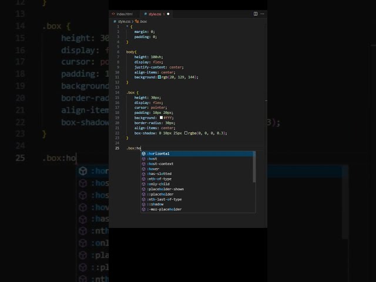
Task: Choose :nth-last-of-type suggestion
Action: point(197,199)
